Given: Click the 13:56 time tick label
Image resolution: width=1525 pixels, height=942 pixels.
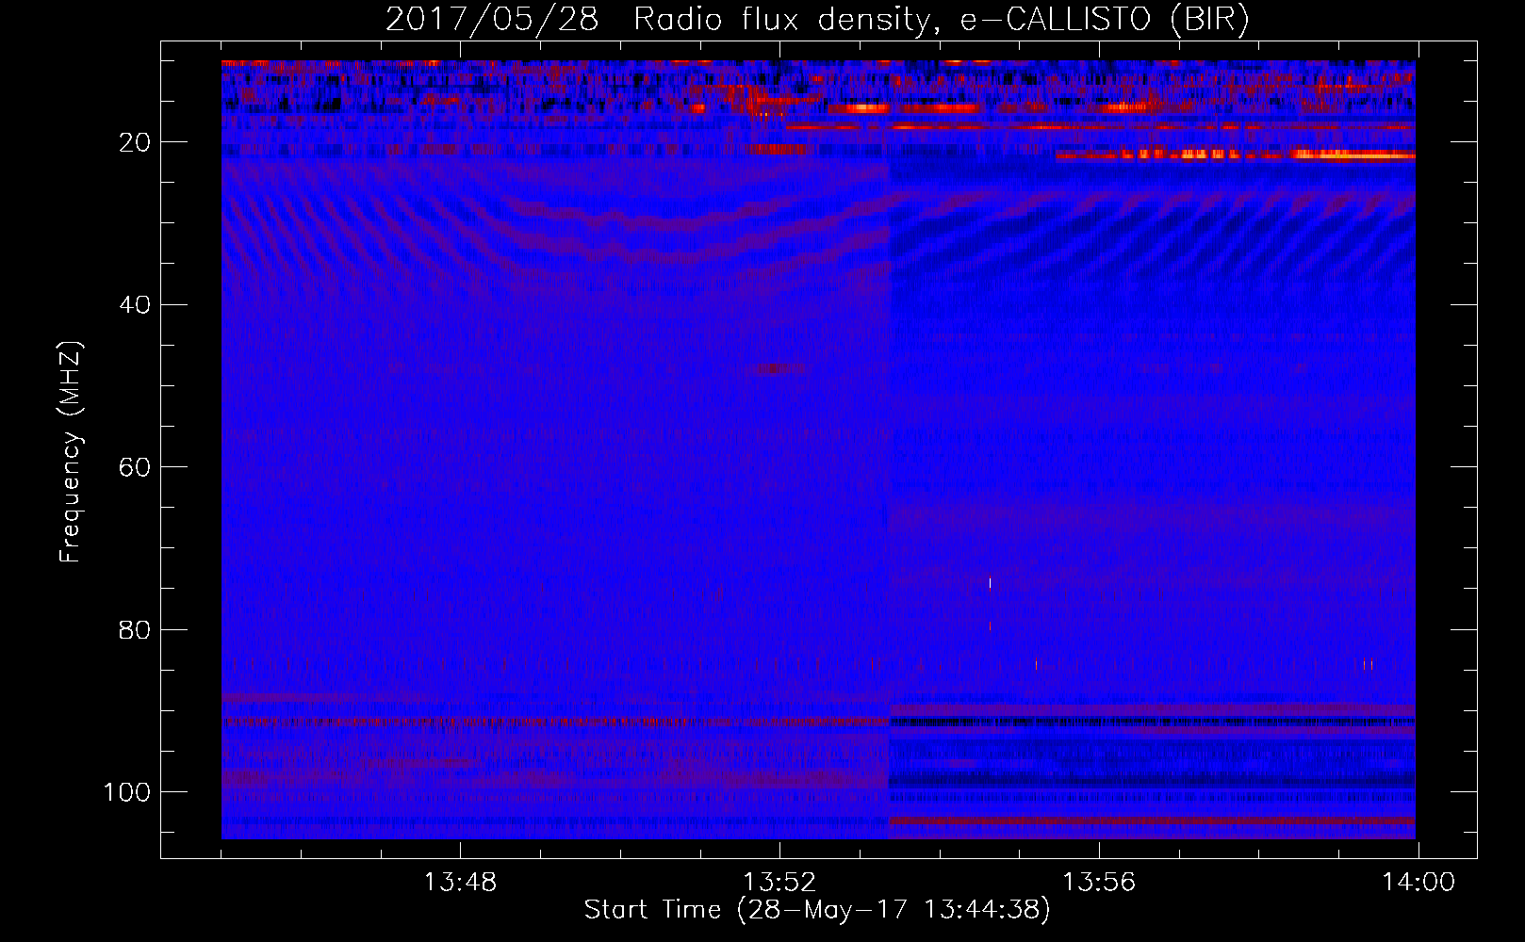Looking at the screenshot, I should coord(1099,883).
